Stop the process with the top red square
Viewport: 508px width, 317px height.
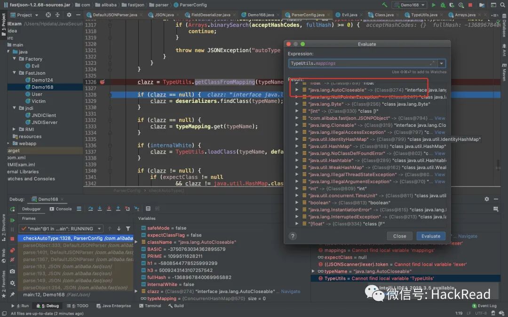point(470,5)
